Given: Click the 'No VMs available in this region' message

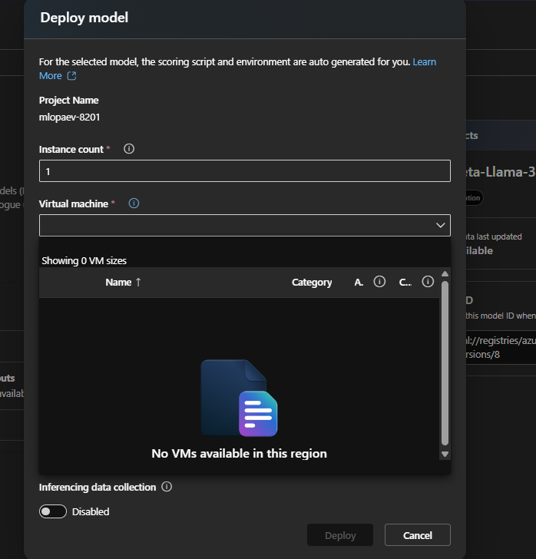Looking at the screenshot, I should 239,454.
